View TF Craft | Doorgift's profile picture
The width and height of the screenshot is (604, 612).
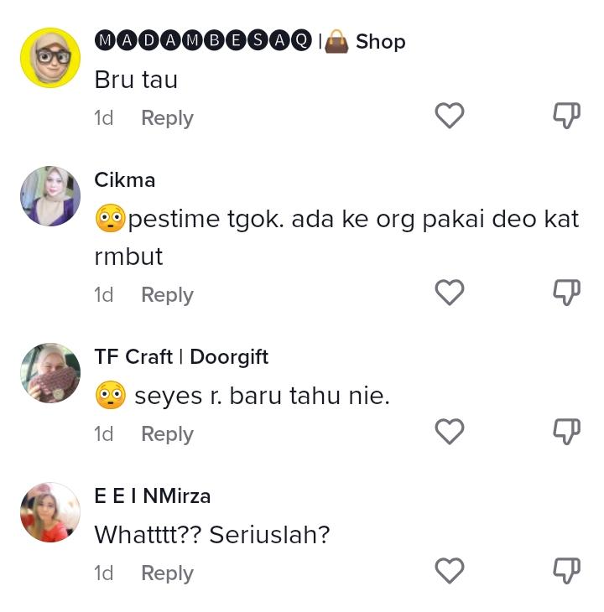coord(50,373)
